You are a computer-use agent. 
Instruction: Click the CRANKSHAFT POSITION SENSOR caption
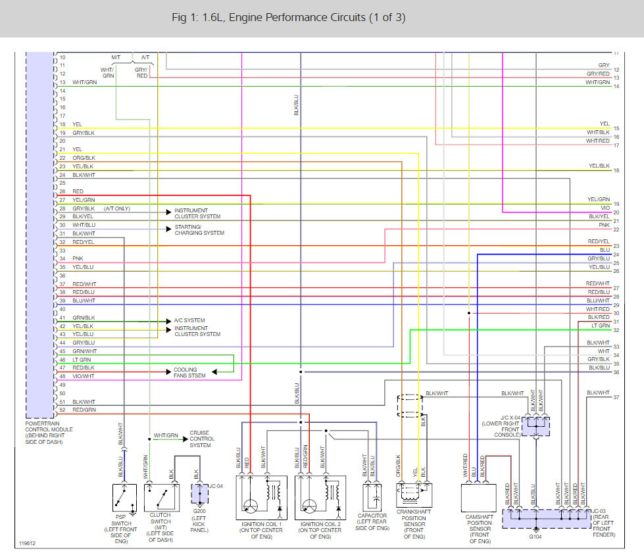[x=414, y=524]
